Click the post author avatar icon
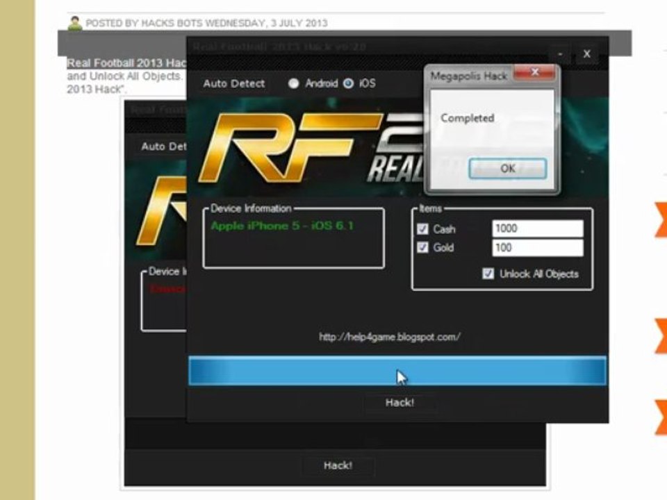This screenshot has height=500, width=667. 75,23
